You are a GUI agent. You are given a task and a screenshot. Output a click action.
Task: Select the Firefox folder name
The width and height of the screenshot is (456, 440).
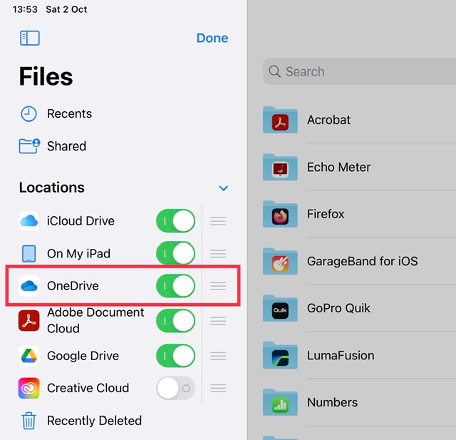tap(326, 214)
